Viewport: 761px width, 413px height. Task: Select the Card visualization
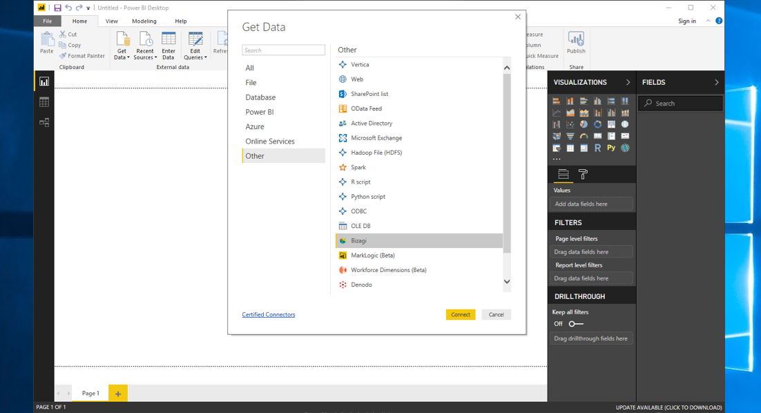tap(597, 136)
